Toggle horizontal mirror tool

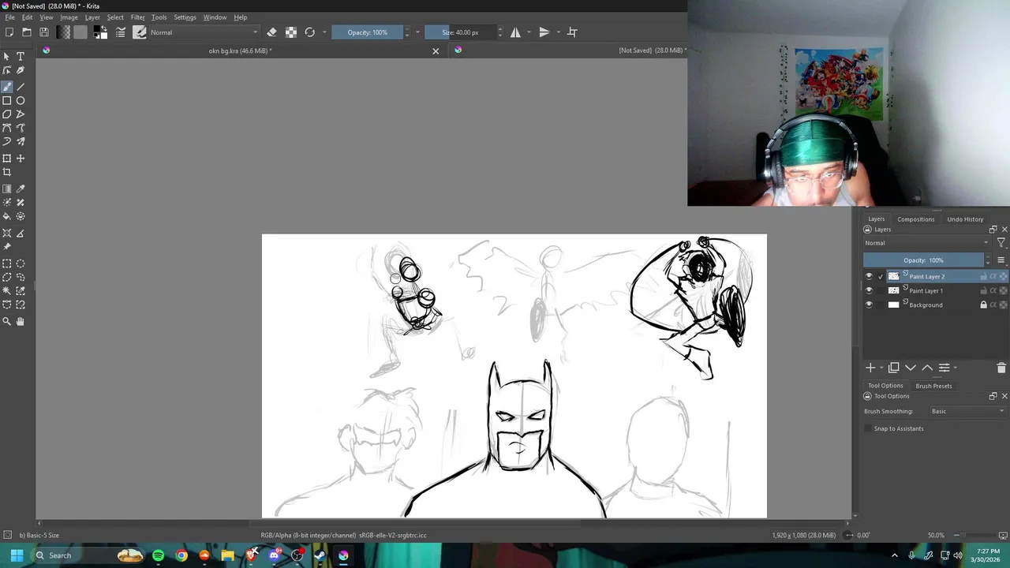tap(515, 32)
